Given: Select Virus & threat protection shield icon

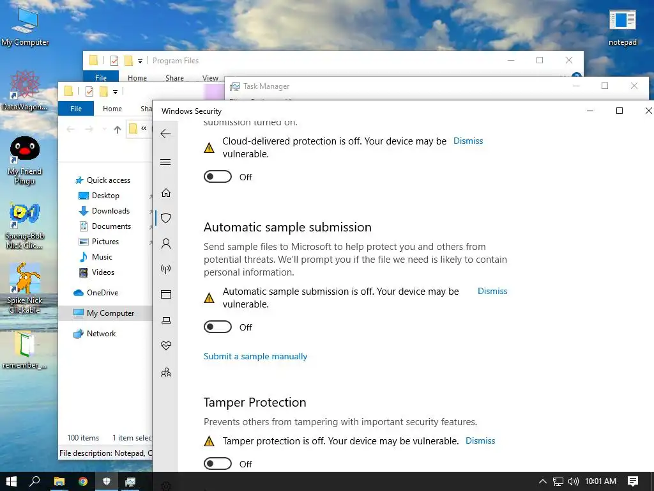Looking at the screenshot, I should [x=166, y=218].
